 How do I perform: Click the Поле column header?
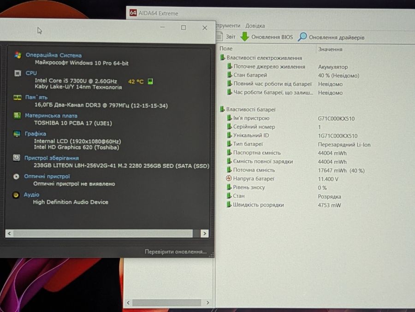[267, 49]
